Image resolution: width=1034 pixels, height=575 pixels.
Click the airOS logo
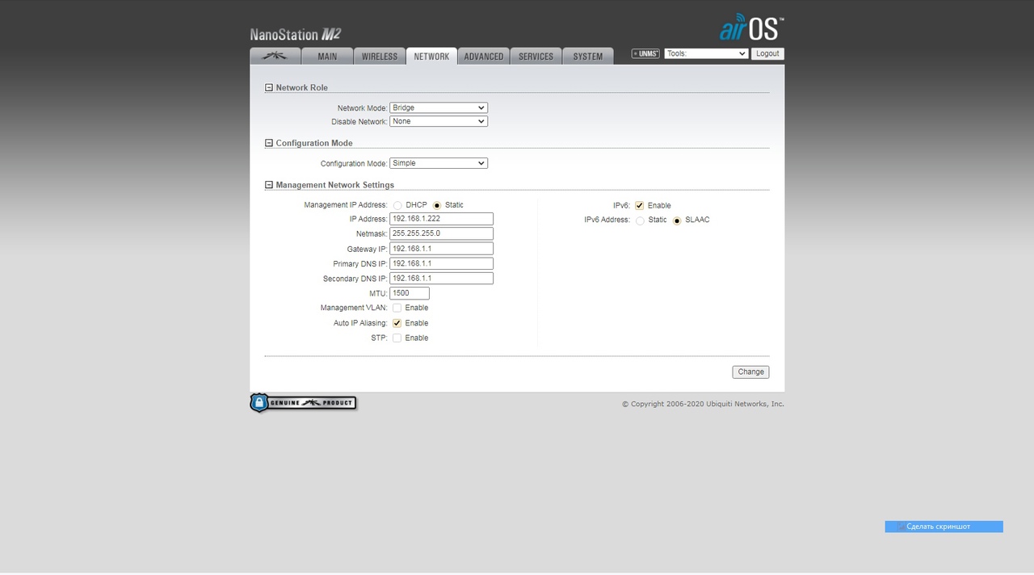(x=750, y=29)
